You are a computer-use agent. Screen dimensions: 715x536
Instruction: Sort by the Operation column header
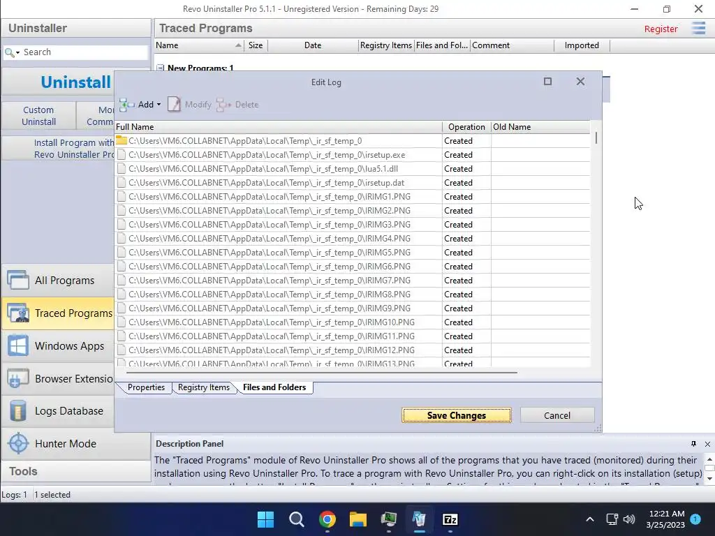(466, 127)
